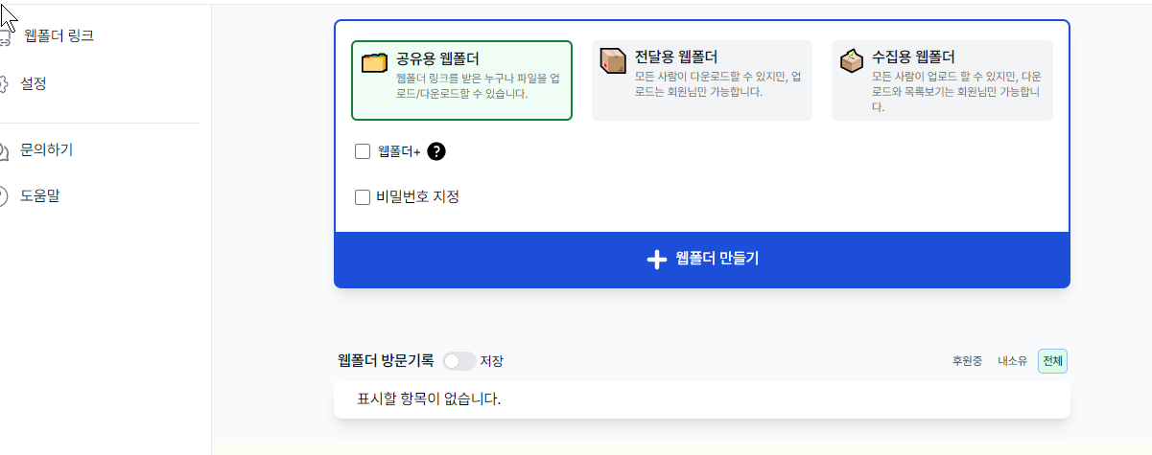Toggle the 웹폴더 방문기록 저장 switch
The width and height of the screenshot is (1152, 455).
(459, 361)
